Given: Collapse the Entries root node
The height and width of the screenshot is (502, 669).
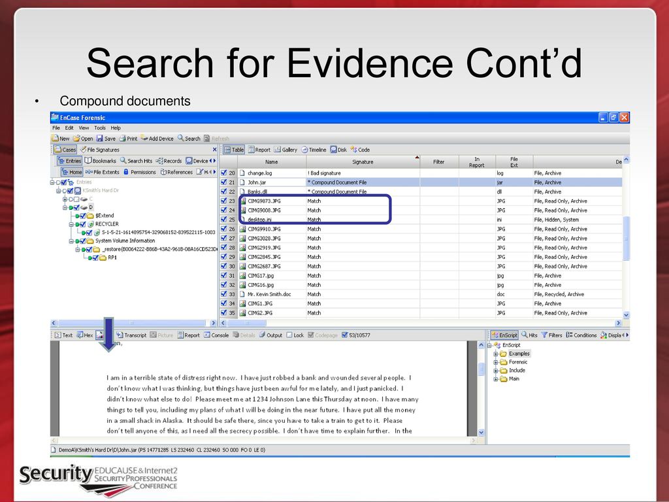Looking at the screenshot, I should [52, 182].
